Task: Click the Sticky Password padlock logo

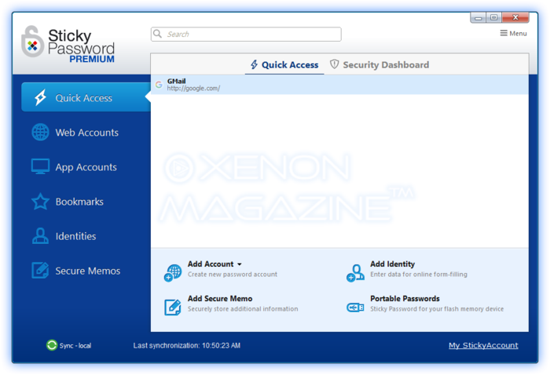Action: click(x=33, y=42)
